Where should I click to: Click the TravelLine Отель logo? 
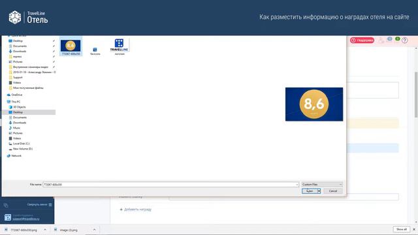click(28, 18)
